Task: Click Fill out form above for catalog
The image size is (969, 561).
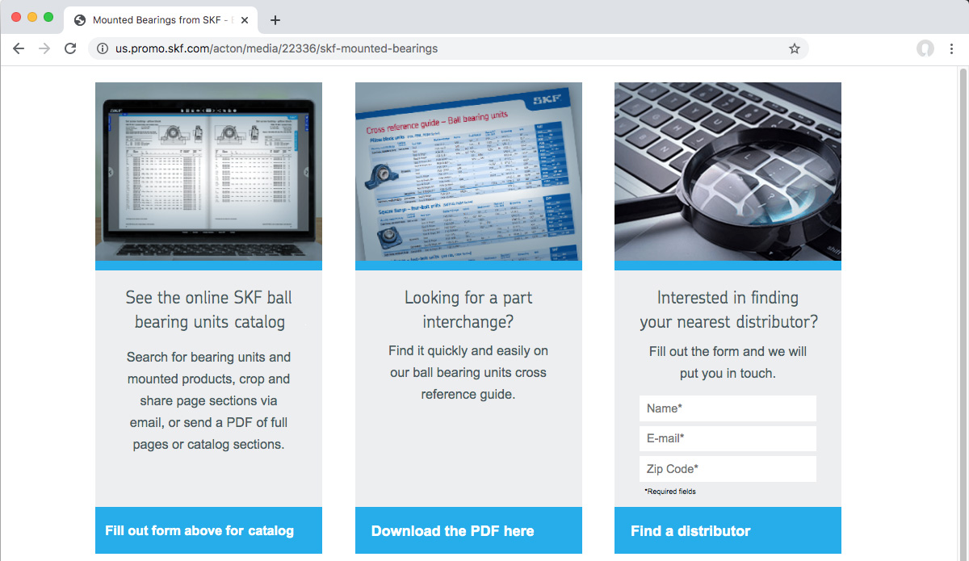Action: [208, 530]
